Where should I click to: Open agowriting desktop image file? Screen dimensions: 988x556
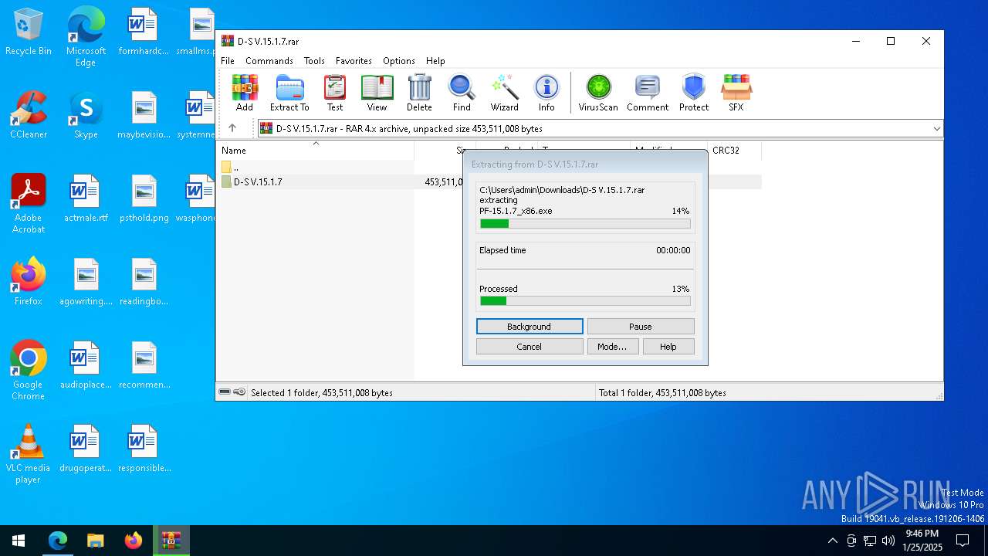pyautogui.click(x=86, y=282)
